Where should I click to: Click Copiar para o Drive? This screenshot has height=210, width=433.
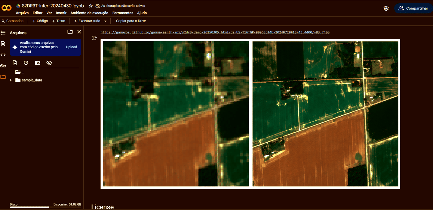tap(131, 21)
